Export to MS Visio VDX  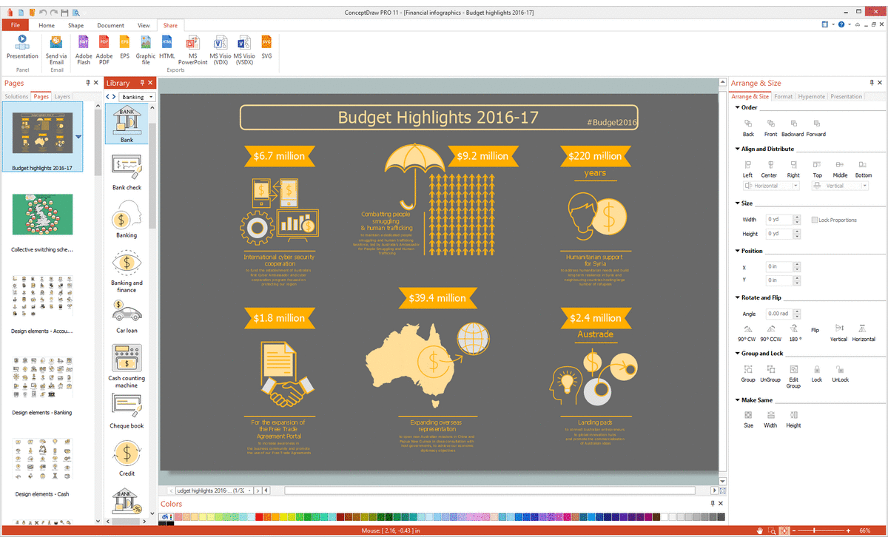tap(220, 50)
